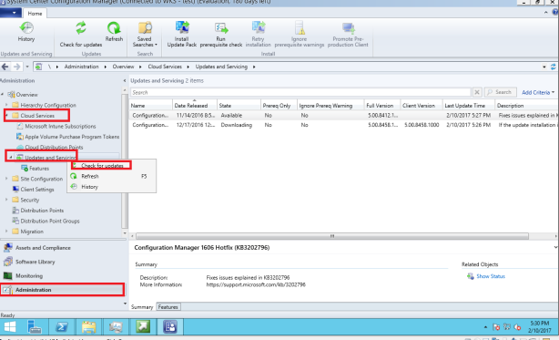The width and height of the screenshot is (559, 340).
Task: Expand Hierarchy Configuration folder arrow
Action: pyautogui.click(x=6, y=105)
